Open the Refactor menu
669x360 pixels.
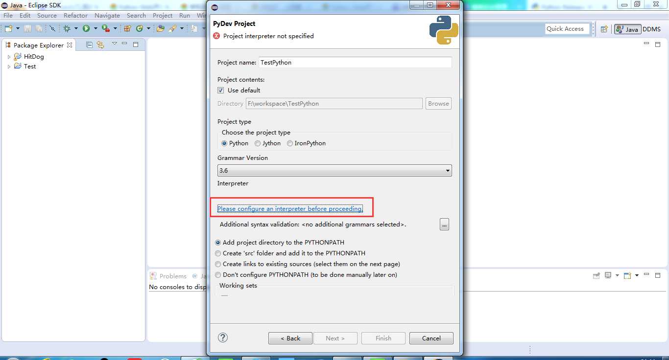tap(75, 15)
